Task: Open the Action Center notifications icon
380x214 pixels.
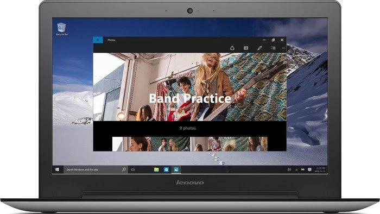Action: point(309,169)
